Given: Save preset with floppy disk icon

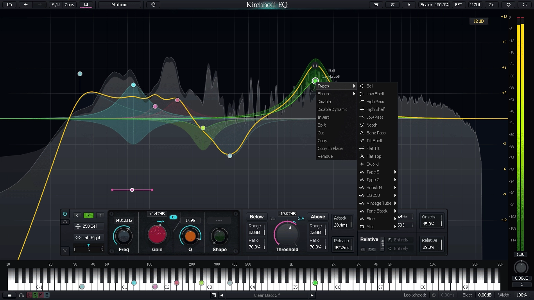Looking at the screenshot, I should pyautogui.click(x=214, y=295).
